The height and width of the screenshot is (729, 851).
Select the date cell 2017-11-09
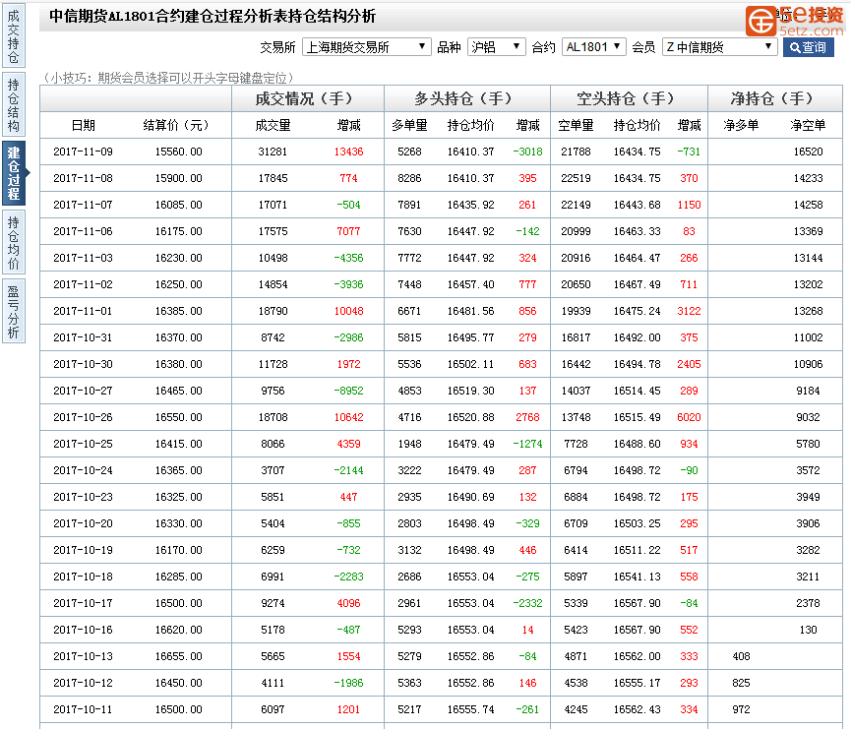83,152
